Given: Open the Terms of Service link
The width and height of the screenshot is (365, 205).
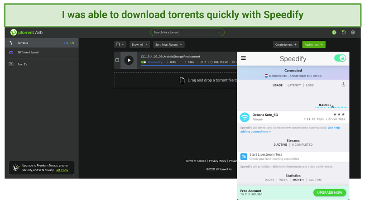Looking at the screenshot, I should coord(196,161).
